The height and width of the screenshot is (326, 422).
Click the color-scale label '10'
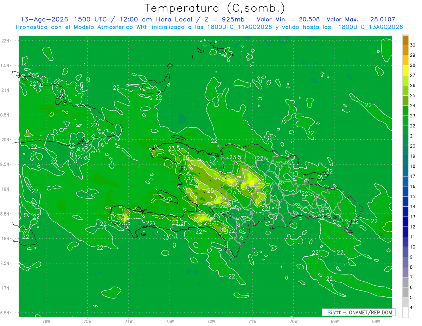(x=413, y=247)
